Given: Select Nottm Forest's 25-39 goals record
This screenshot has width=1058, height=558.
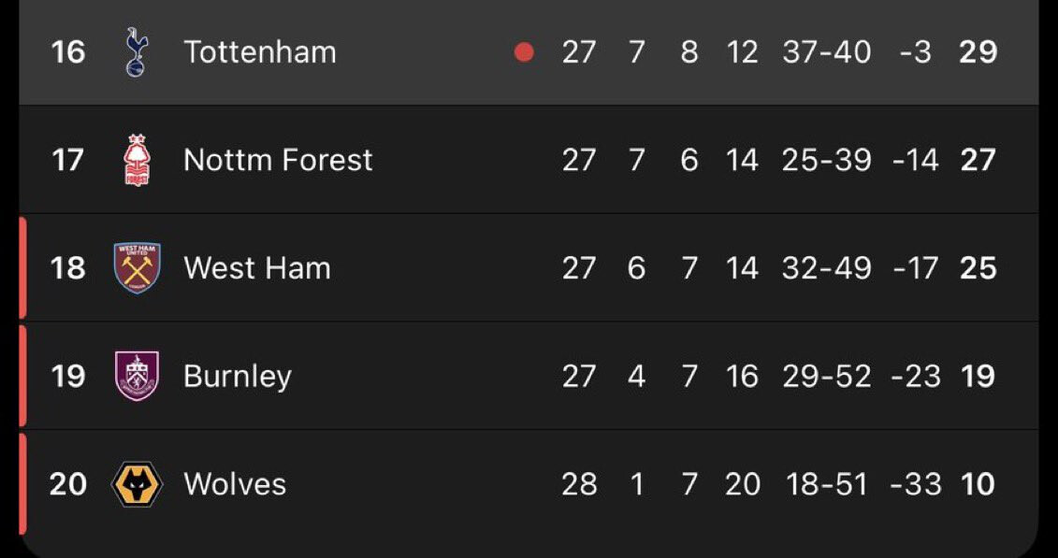Looking at the screenshot, I should point(826,160).
